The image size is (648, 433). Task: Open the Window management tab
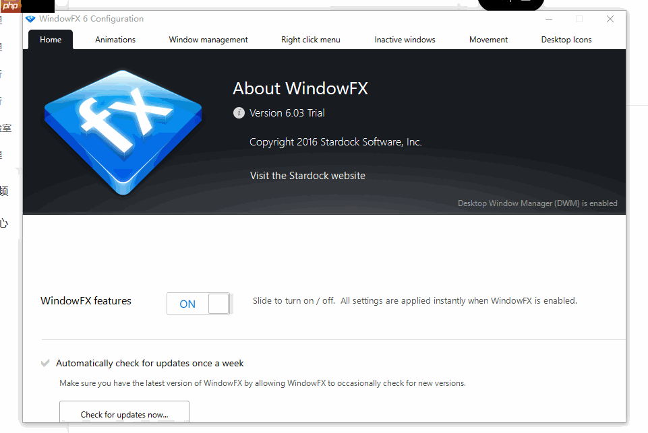pos(208,40)
